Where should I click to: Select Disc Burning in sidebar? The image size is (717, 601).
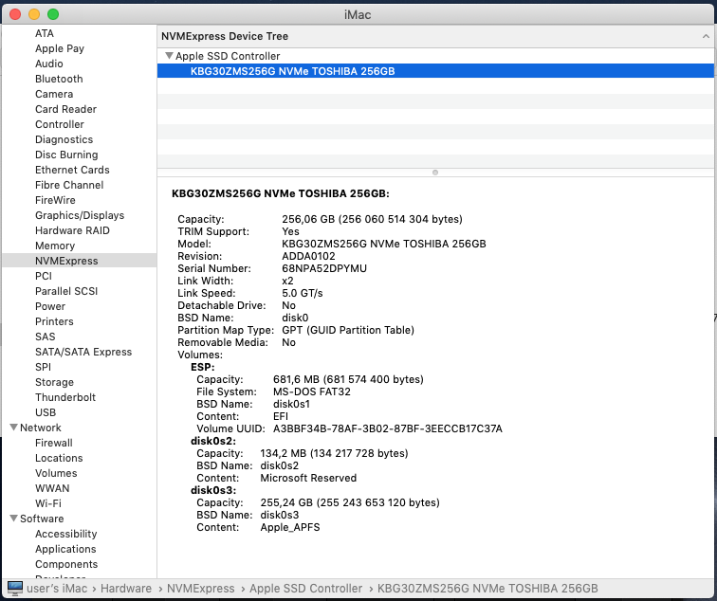coord(66,155)
